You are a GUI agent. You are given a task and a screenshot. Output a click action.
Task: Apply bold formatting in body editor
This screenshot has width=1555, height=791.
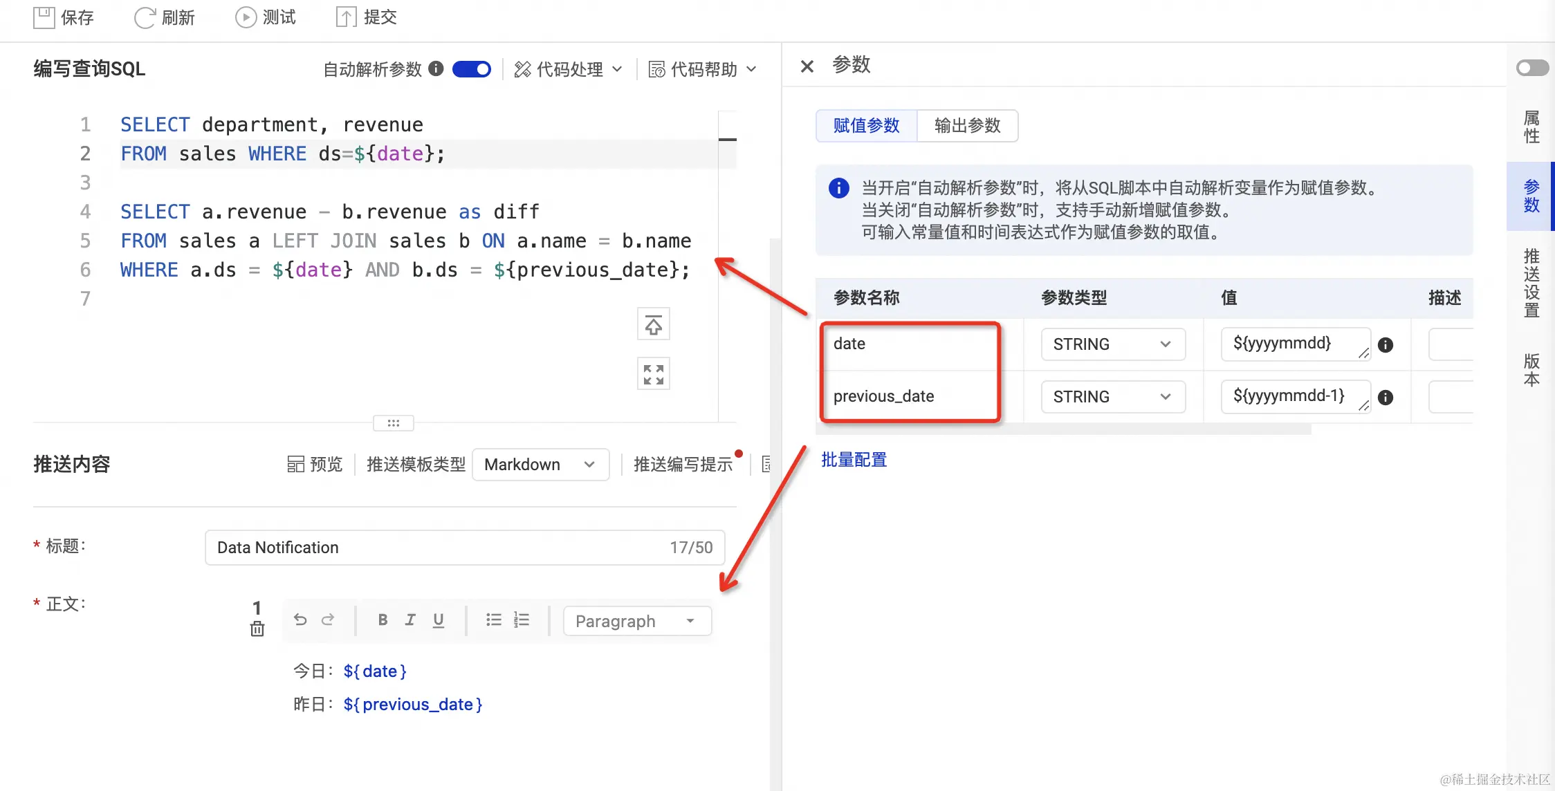(383, 620)
